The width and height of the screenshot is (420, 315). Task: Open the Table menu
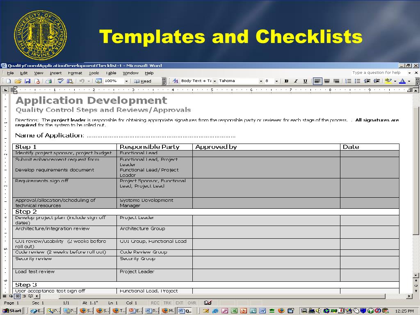tap(111, 73)
